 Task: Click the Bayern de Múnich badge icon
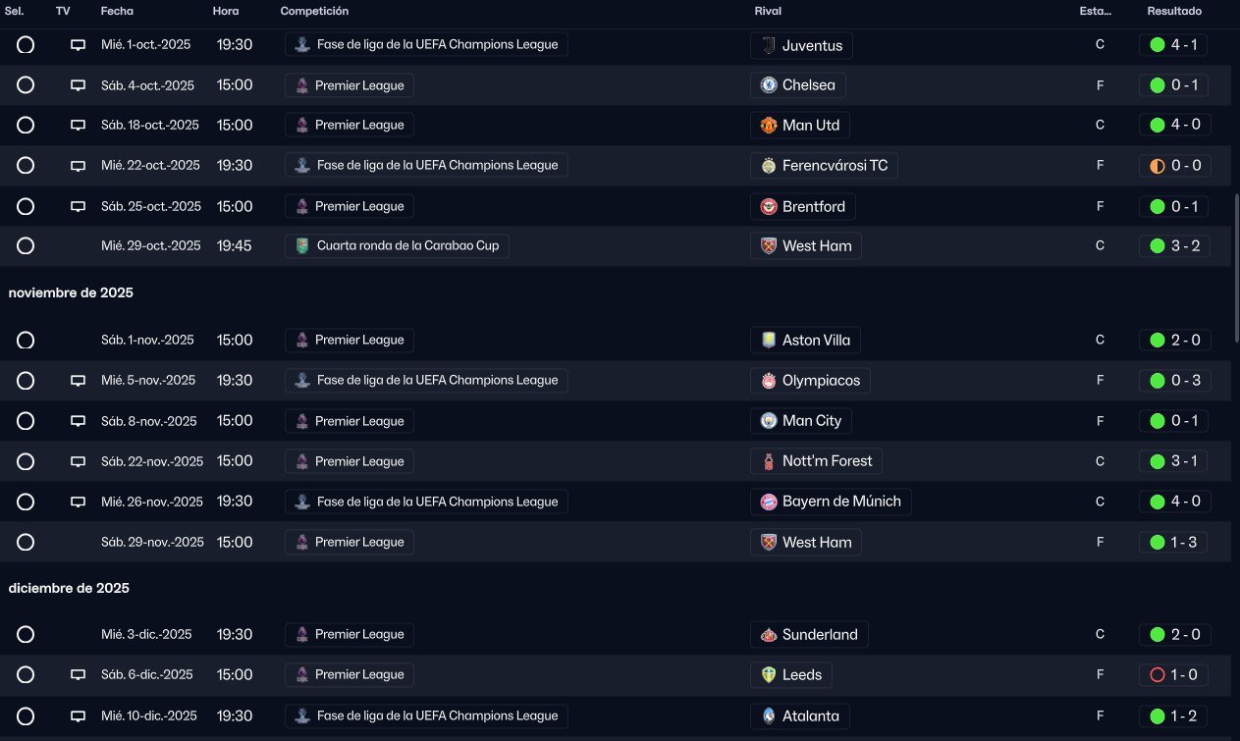point(768,503)
